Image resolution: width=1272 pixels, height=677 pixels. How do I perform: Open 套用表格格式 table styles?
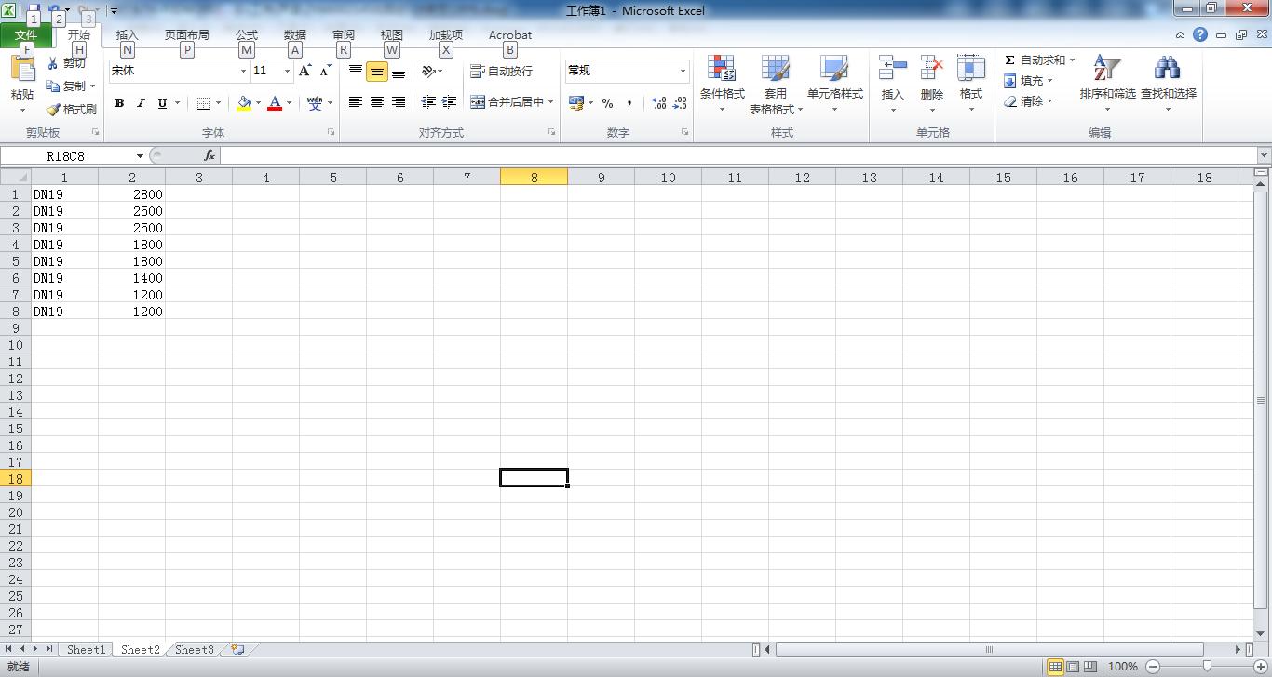[776, 84]
